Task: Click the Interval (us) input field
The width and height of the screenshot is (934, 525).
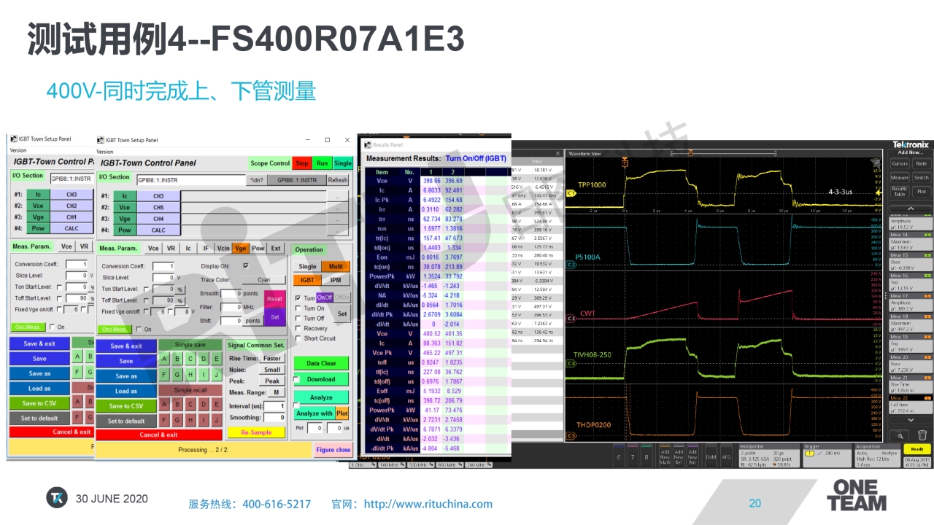Action: tap(274, 406)
